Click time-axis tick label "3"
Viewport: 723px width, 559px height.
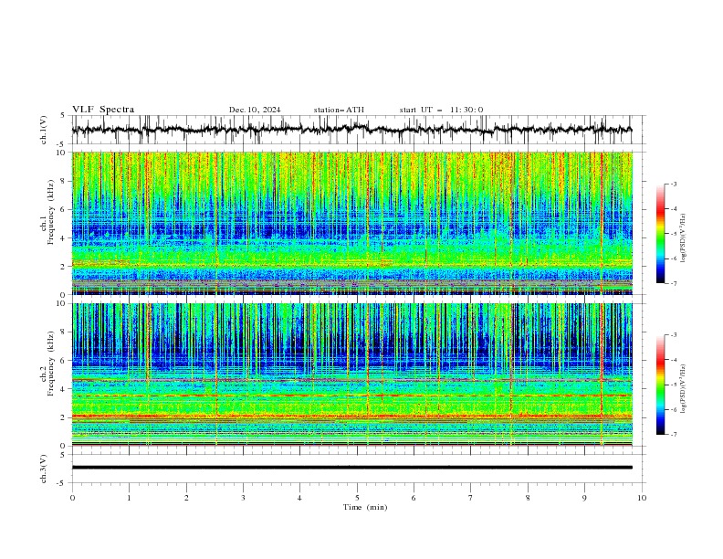pyautogui.click(x=243, y=498)
